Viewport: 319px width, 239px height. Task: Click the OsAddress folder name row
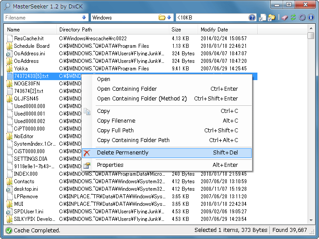26,61
